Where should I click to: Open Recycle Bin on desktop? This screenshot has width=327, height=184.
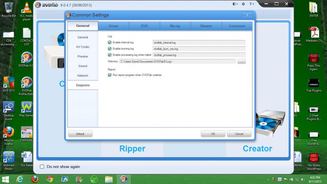9,9
